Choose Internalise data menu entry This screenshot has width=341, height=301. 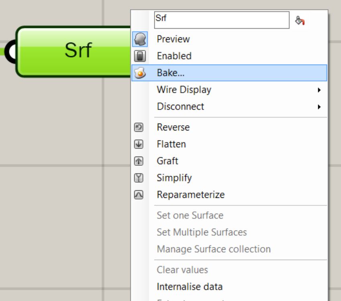tap(190, 287)
